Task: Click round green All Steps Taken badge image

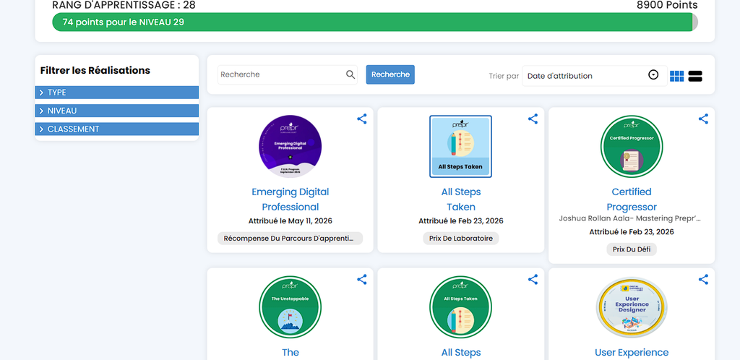Action: pos(460,307)
